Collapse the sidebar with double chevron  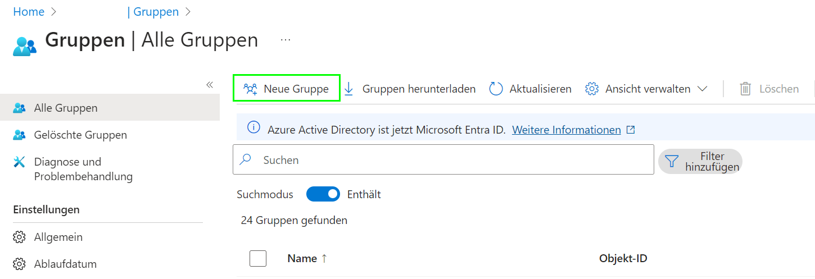pyautogui.click(x=210, y=85)
